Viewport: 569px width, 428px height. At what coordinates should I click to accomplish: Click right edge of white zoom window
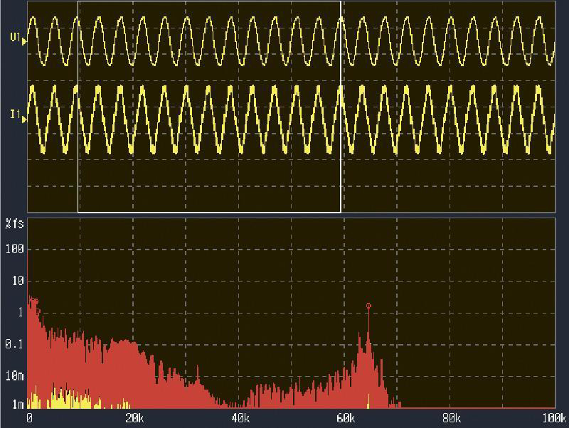click(x=341, y=107)
